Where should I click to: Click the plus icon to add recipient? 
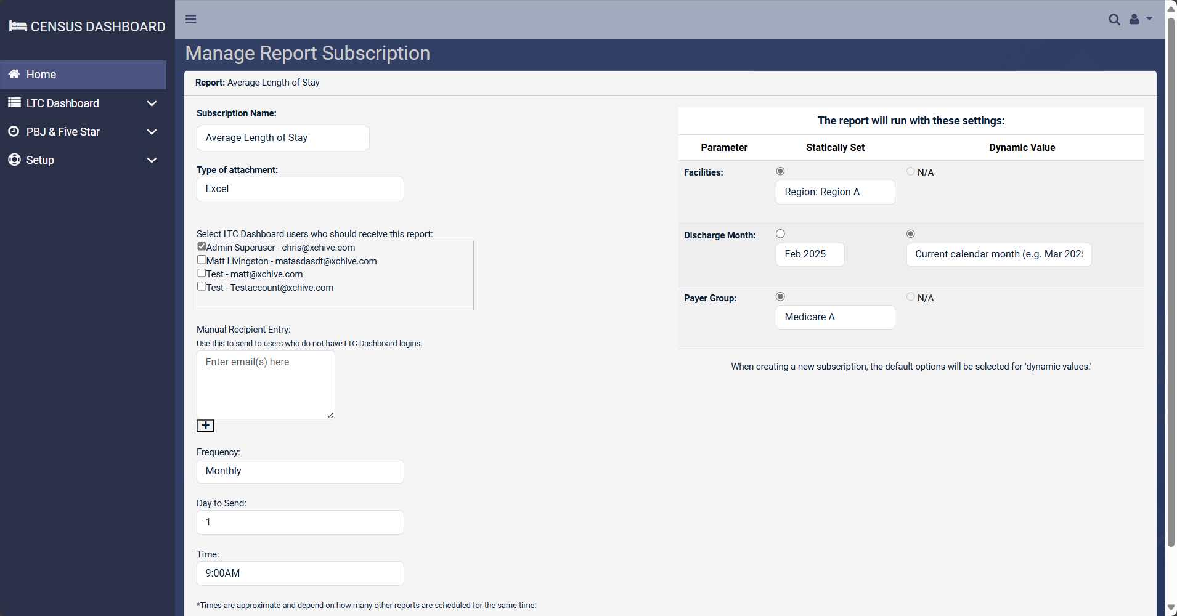point(205,426)
